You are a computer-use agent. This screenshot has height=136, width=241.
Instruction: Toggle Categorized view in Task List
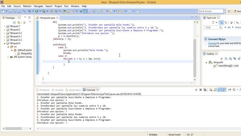pos(221,23)
